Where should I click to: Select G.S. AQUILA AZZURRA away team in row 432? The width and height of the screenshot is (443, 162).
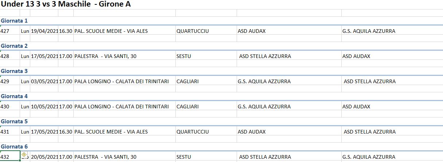coord(392,157)
